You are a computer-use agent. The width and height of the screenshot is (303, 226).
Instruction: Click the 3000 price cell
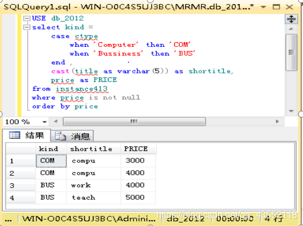[x=138, y=161]
